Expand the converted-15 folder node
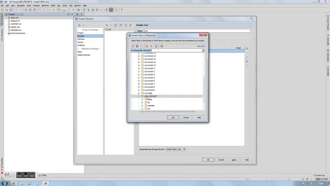Image resolution: width=330 pixels, height=186 pixels. [139, 59]
